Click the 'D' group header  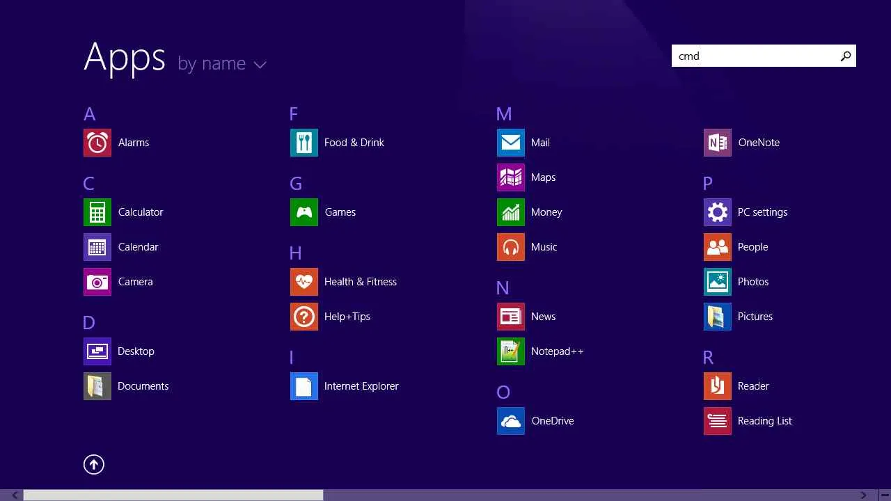coord(88,323)
